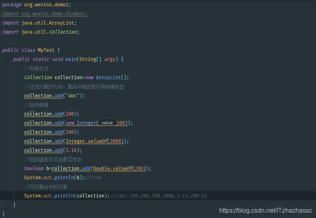Click the Collection collection=new ArrayList() line
Screen dimensions: 316x218
point(76,77)
